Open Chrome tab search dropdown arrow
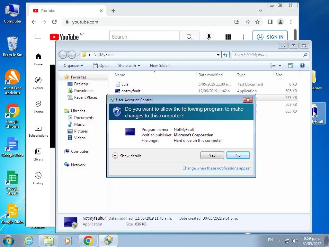Viewport: 329px width, 247px height. (x=260, y=11)
